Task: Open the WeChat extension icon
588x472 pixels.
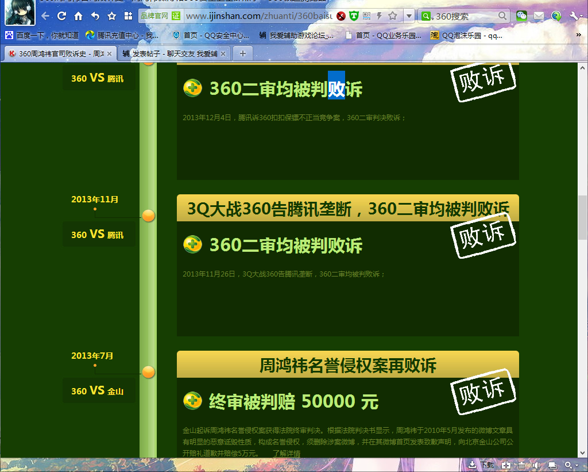Action: (521, 16)
